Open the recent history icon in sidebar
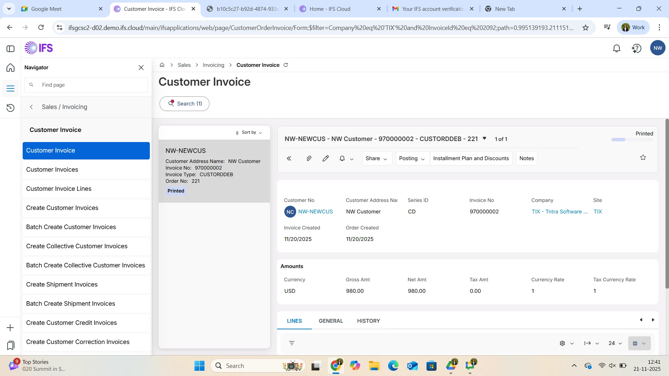The image size is (669, 376). (10, 108)
